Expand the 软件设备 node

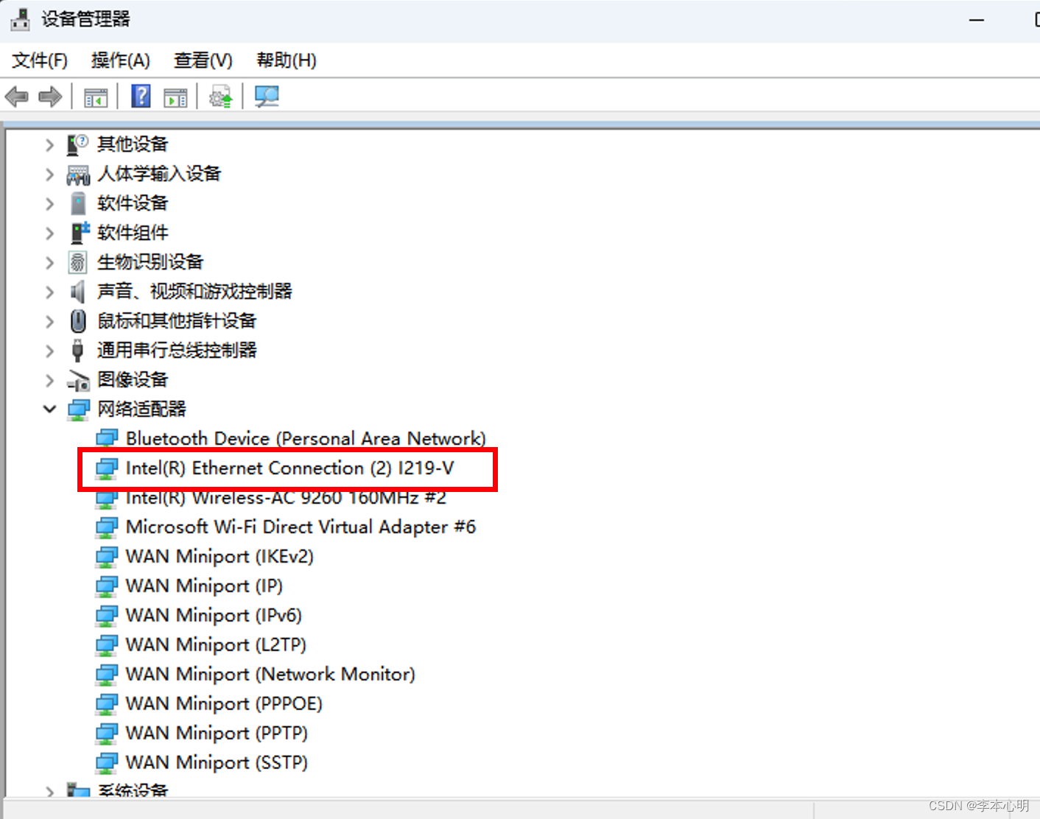tap(49, 204)
